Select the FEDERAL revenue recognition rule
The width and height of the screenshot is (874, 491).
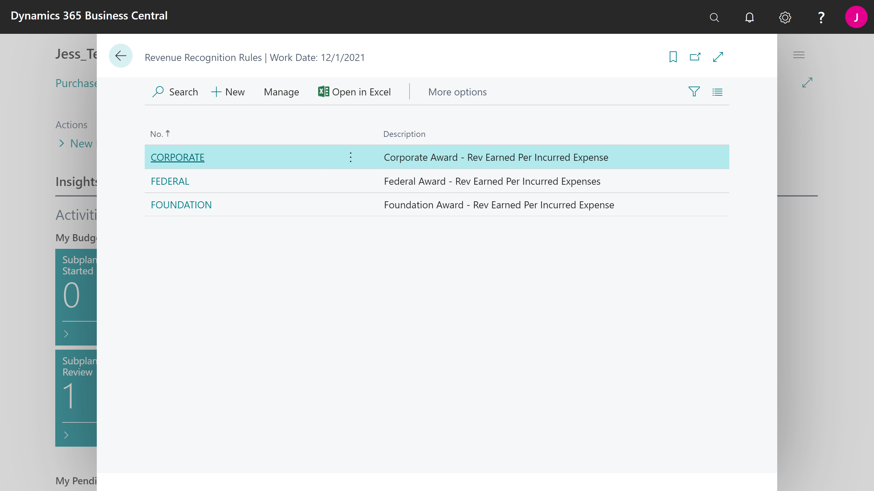(170, 181)
